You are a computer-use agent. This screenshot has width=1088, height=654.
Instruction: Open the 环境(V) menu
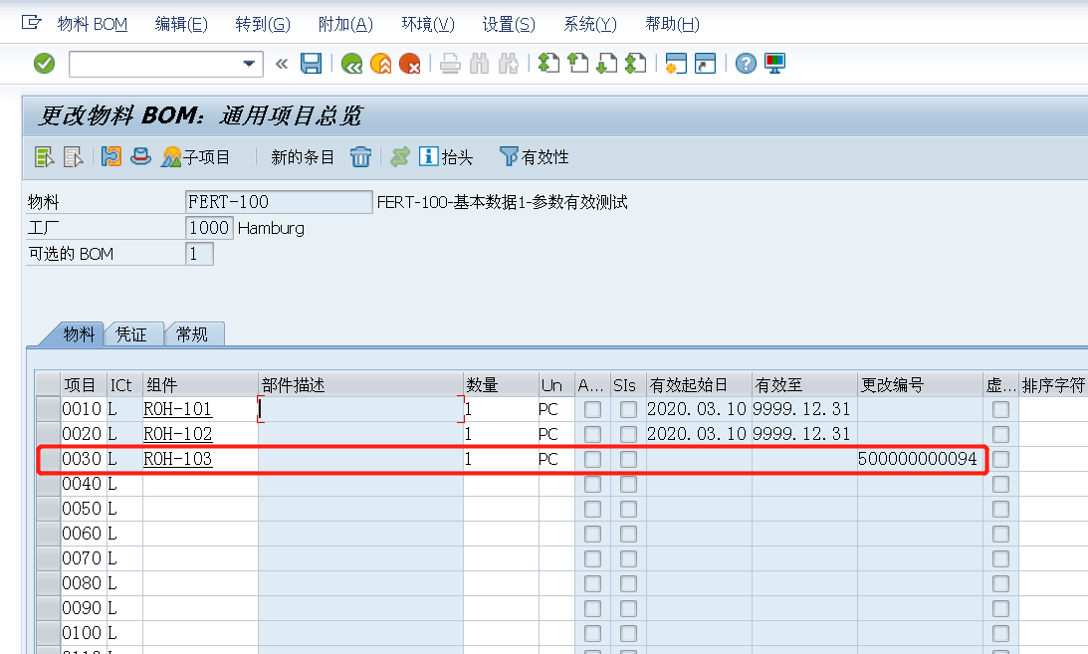point(428,24)
